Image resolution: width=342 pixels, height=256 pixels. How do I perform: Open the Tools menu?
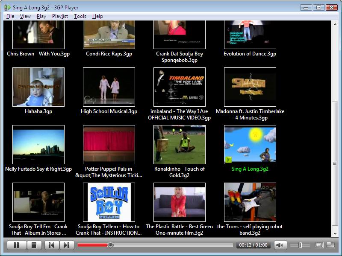coord(80,16)
